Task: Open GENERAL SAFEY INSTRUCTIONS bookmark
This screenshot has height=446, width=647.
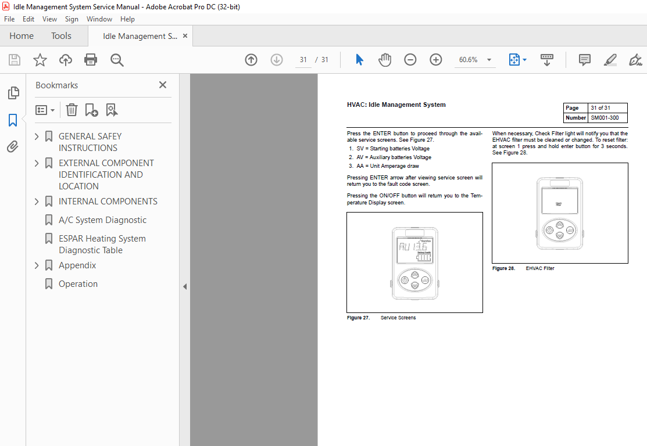Action: [90, 142]
